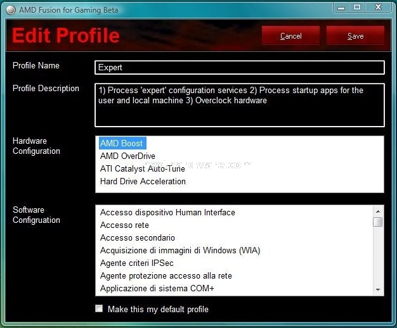
Task: Select Applicazione di sistema COM+ service
Action: pos(157,288)
